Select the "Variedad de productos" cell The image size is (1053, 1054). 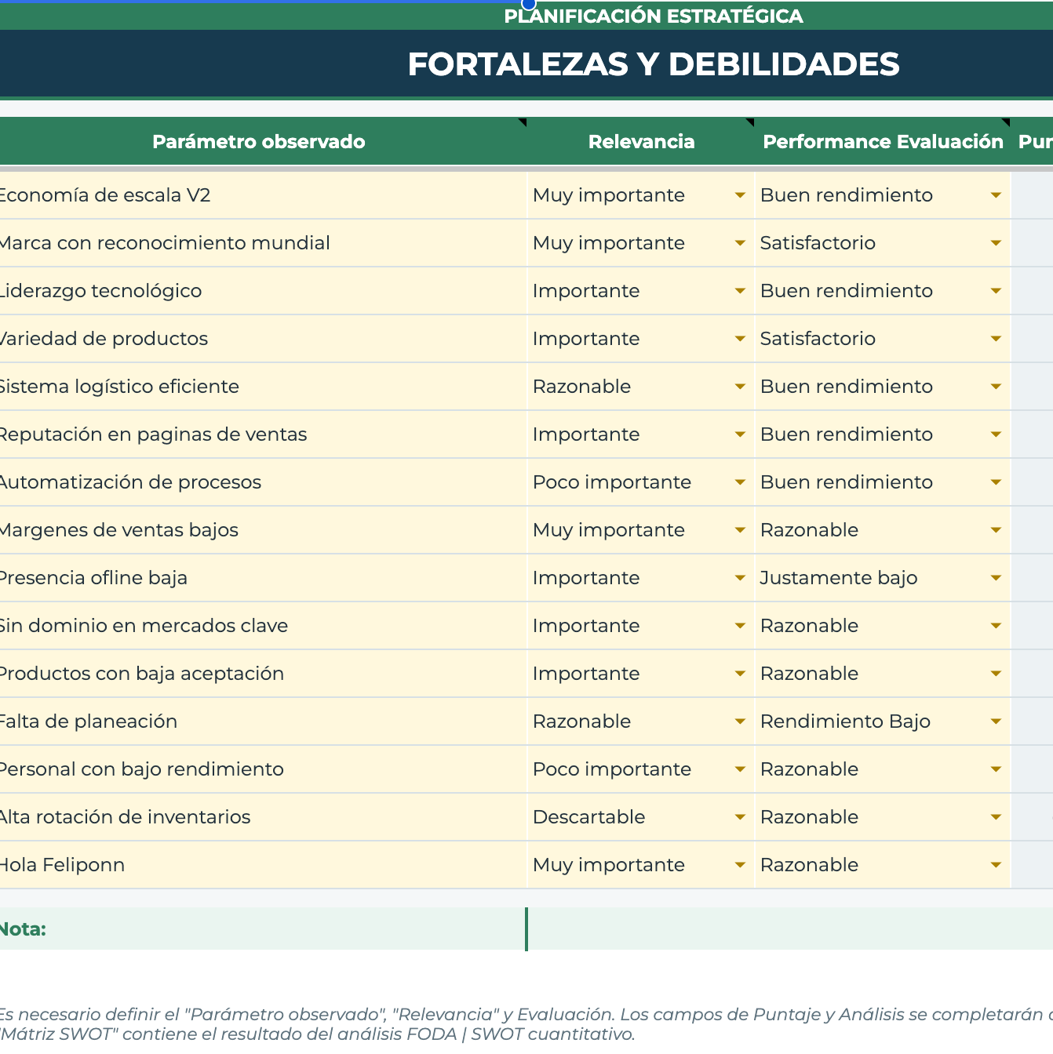tap(263, 339)
